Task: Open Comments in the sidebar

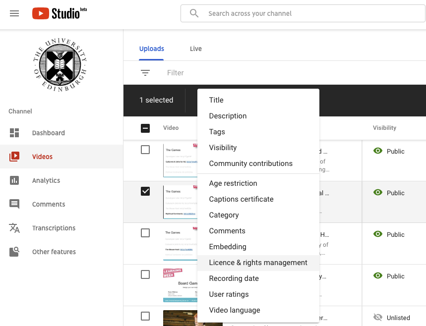Action: click(61, 204)
